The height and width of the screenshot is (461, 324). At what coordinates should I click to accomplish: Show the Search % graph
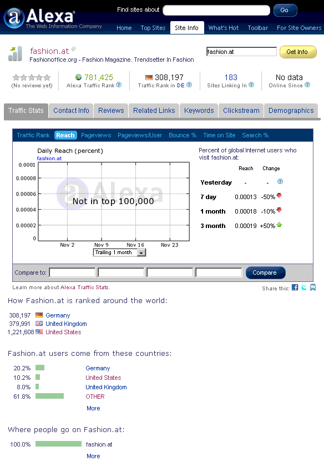[255, 135]
